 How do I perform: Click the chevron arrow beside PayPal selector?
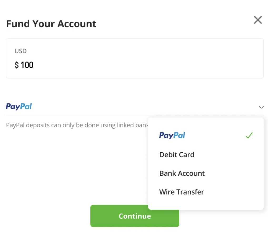click(x=261, y=107)
